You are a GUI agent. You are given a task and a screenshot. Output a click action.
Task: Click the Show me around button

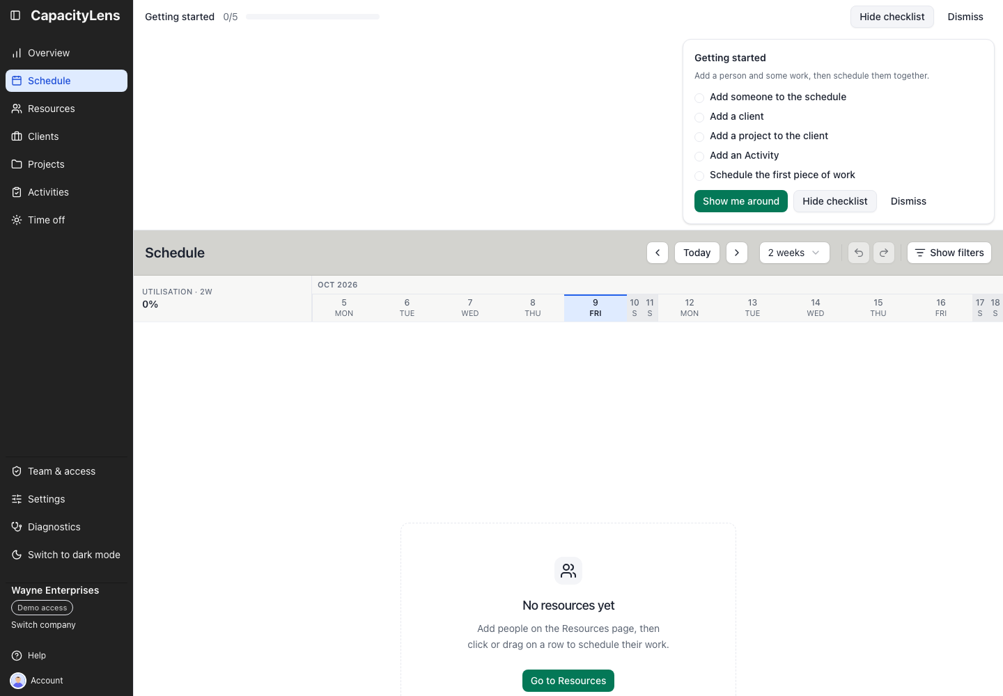click(x=741, y=201)
